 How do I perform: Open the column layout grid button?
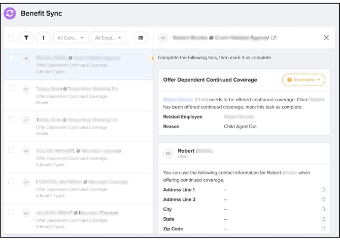141,37
